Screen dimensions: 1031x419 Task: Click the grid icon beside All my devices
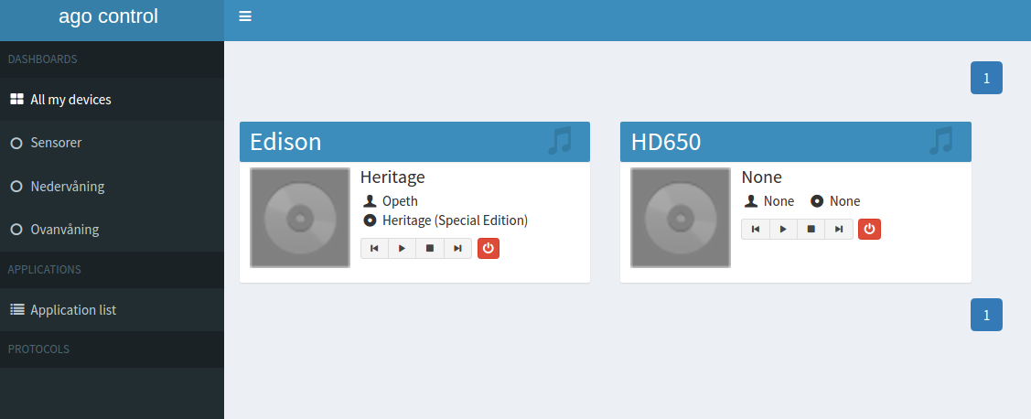point(17,100)
